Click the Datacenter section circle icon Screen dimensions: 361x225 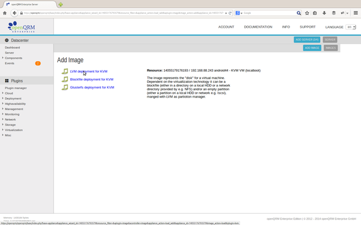tap(7, 40)
